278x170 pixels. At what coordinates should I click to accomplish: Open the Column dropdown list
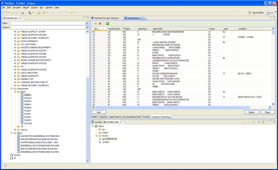[x=87, y=27]
